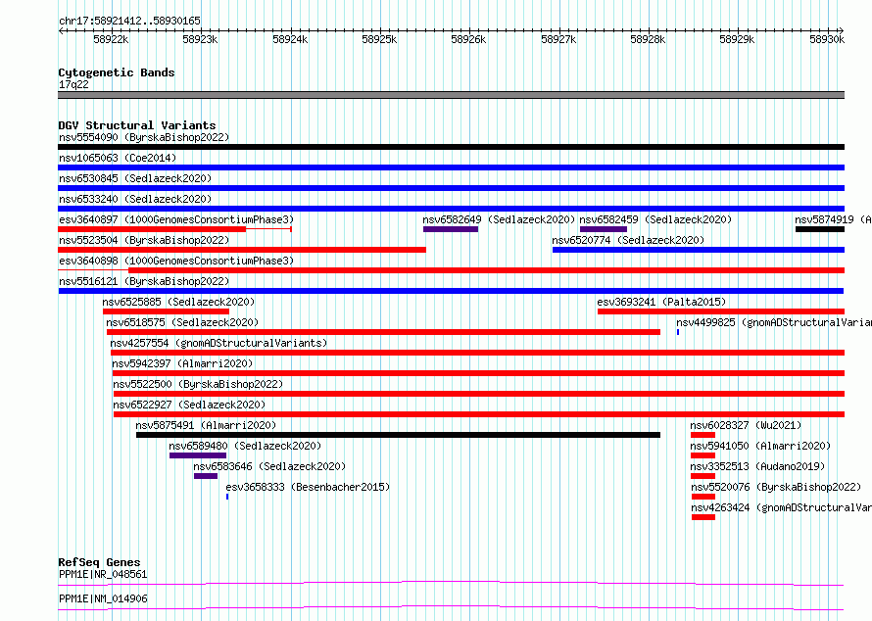Open nsv5941050 (Almarri2020) label
872x621 pixels.
point(760,446)
